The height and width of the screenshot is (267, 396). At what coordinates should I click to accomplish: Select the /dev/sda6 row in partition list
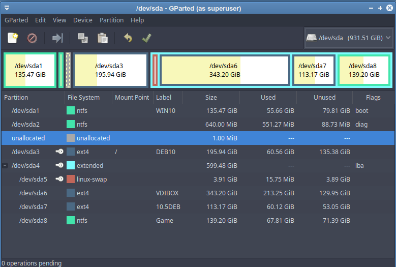point(198,193)
